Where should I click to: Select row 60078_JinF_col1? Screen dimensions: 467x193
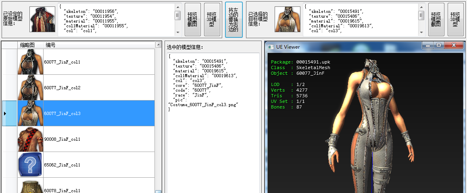coord(79,186)
